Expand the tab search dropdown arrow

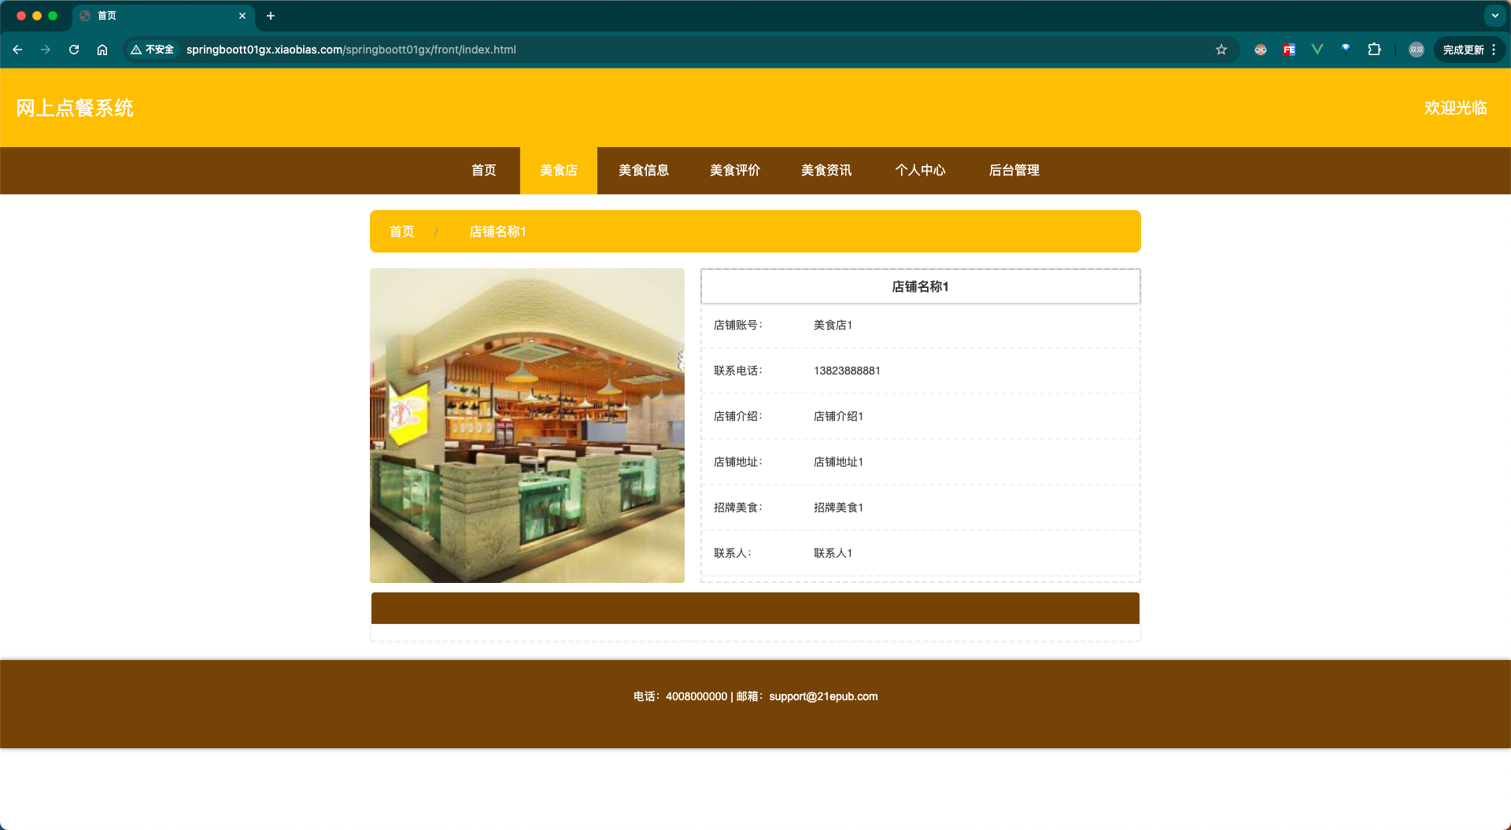[x=1494, y=16]
